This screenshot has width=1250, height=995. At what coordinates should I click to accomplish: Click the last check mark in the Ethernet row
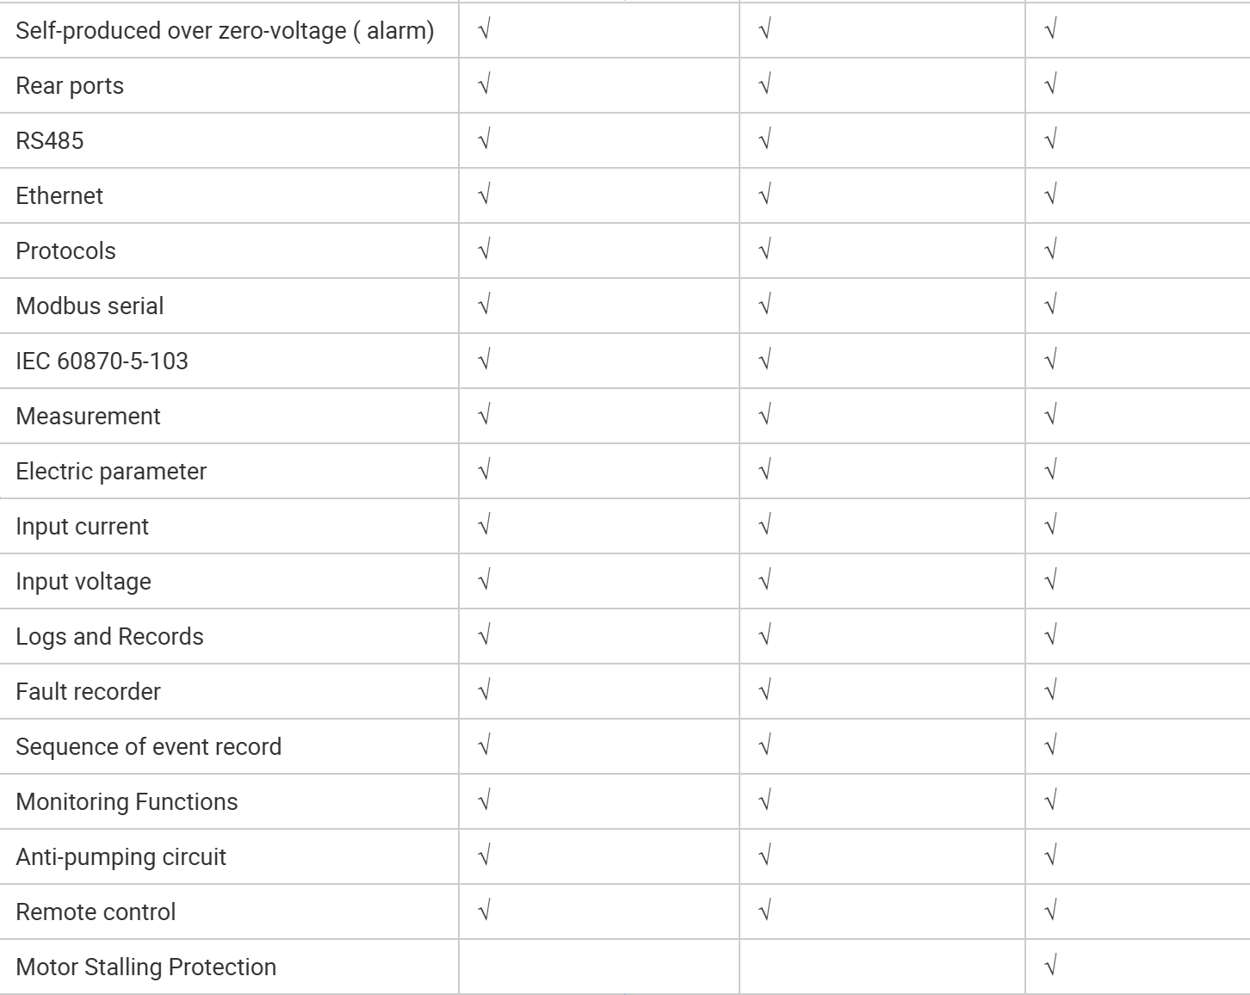click(1049, 195)
